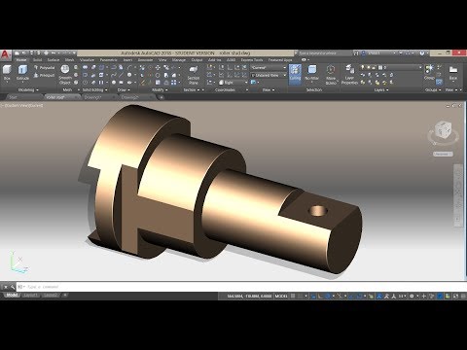The width and height of the screenshot is (467, 350).
Task: Select the Move Gizmo tool
Action: point(331,75)
